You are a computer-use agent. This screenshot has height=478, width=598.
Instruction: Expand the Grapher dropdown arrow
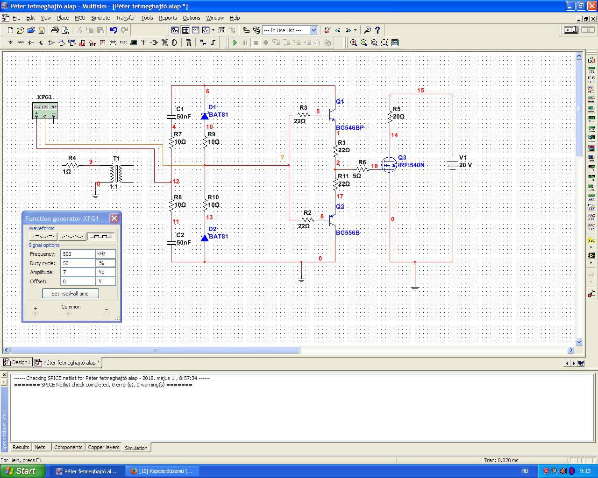pyautogui.click(x=213, y=30)
